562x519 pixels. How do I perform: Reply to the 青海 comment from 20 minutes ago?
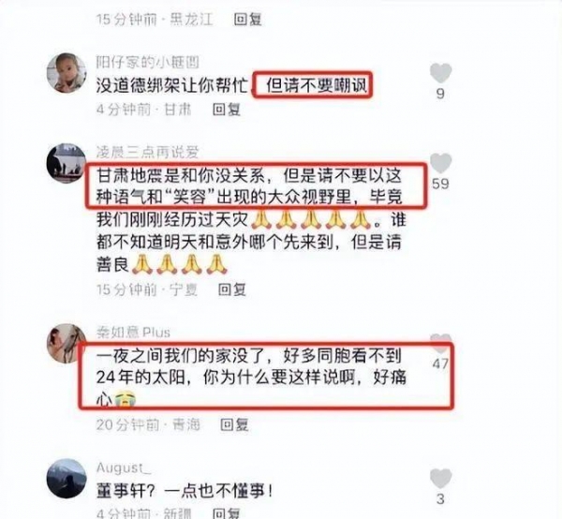[234, 424]
